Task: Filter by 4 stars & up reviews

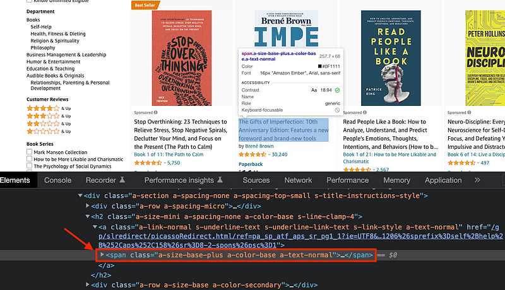Action: (x=49, y=108)
